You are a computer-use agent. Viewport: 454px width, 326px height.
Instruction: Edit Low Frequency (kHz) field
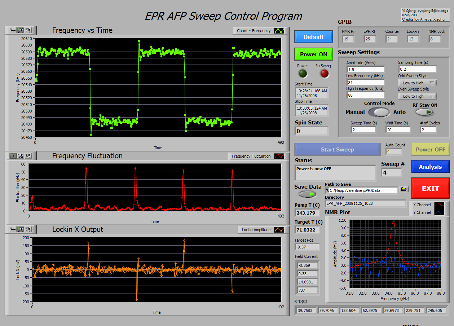click(365, 82)
